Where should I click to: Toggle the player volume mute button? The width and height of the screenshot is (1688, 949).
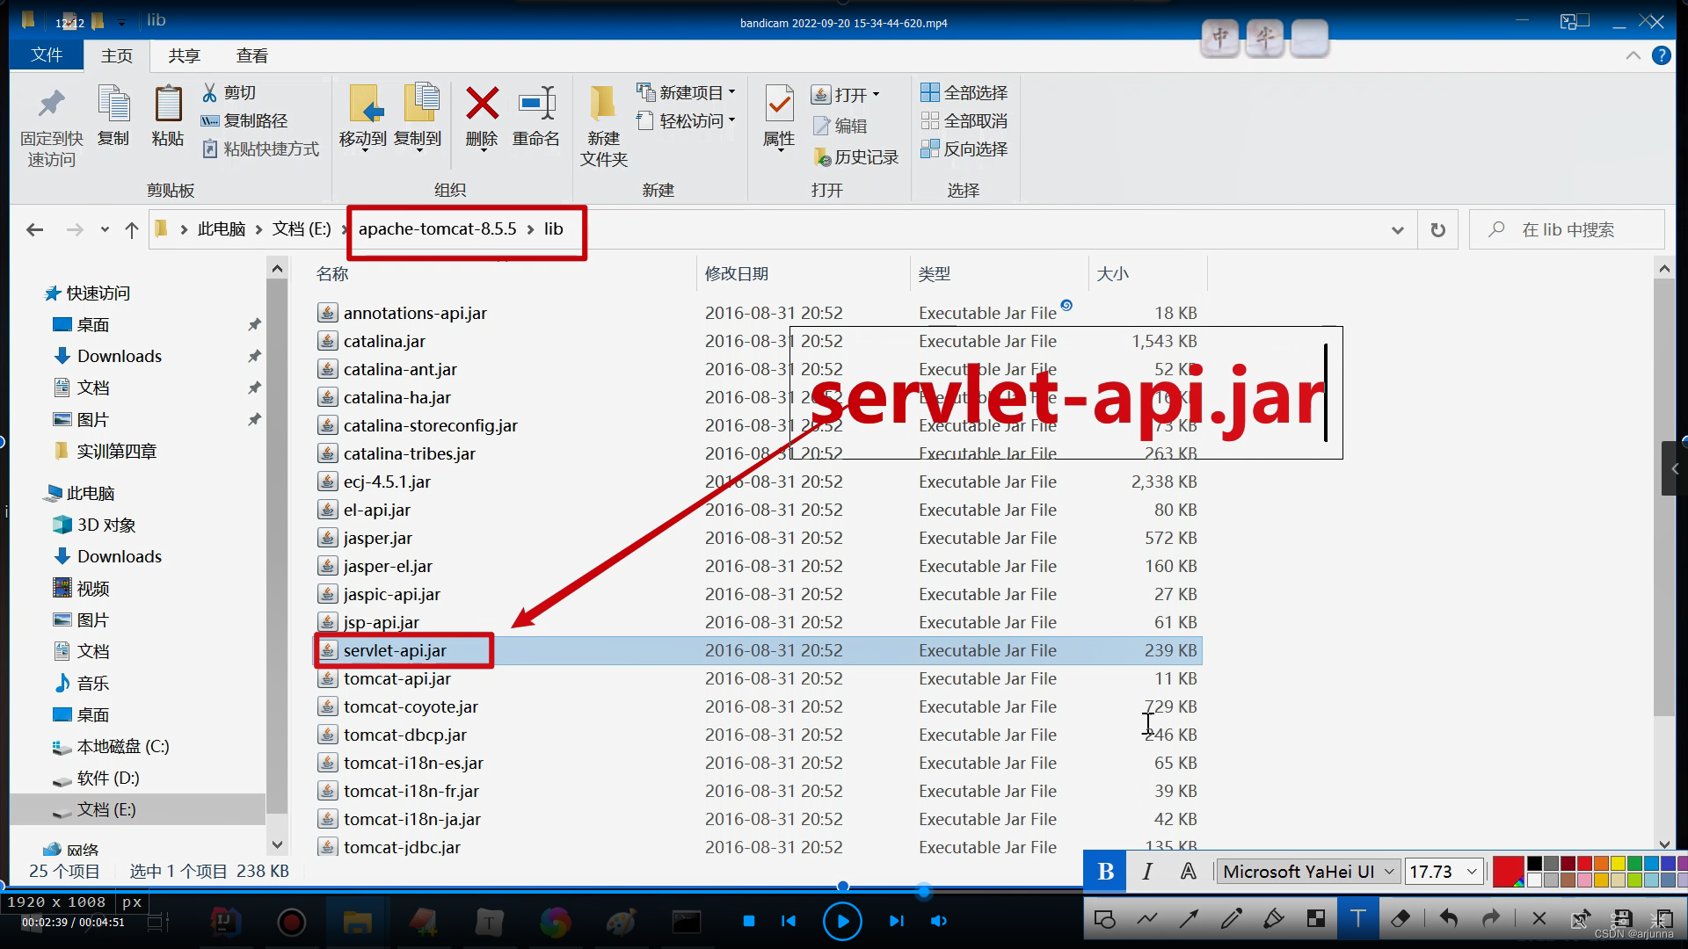pyautogui.click(x=938, y=921)
